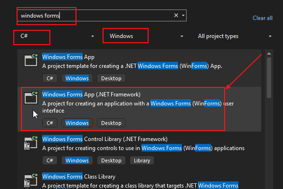
Task: Click the C# tag under Windows Forms App
Action: 50,78
